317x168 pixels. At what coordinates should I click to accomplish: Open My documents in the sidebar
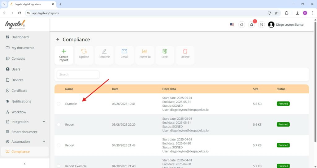point(20,48)
